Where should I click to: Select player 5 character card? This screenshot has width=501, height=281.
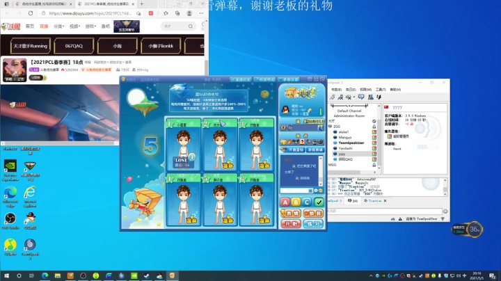(220, 200)
